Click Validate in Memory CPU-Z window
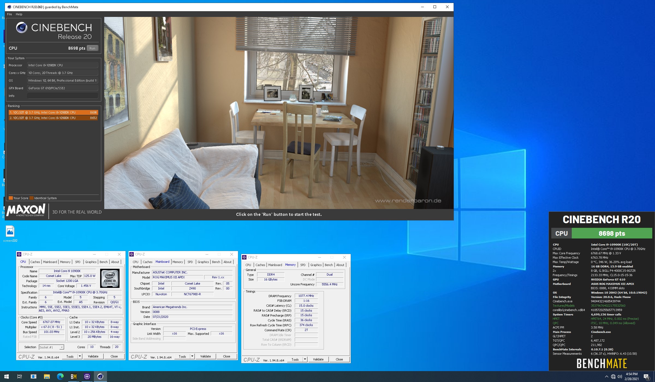The height and width of the screenshot is (382, 655). pyautogui.click(x=318, y=359)
